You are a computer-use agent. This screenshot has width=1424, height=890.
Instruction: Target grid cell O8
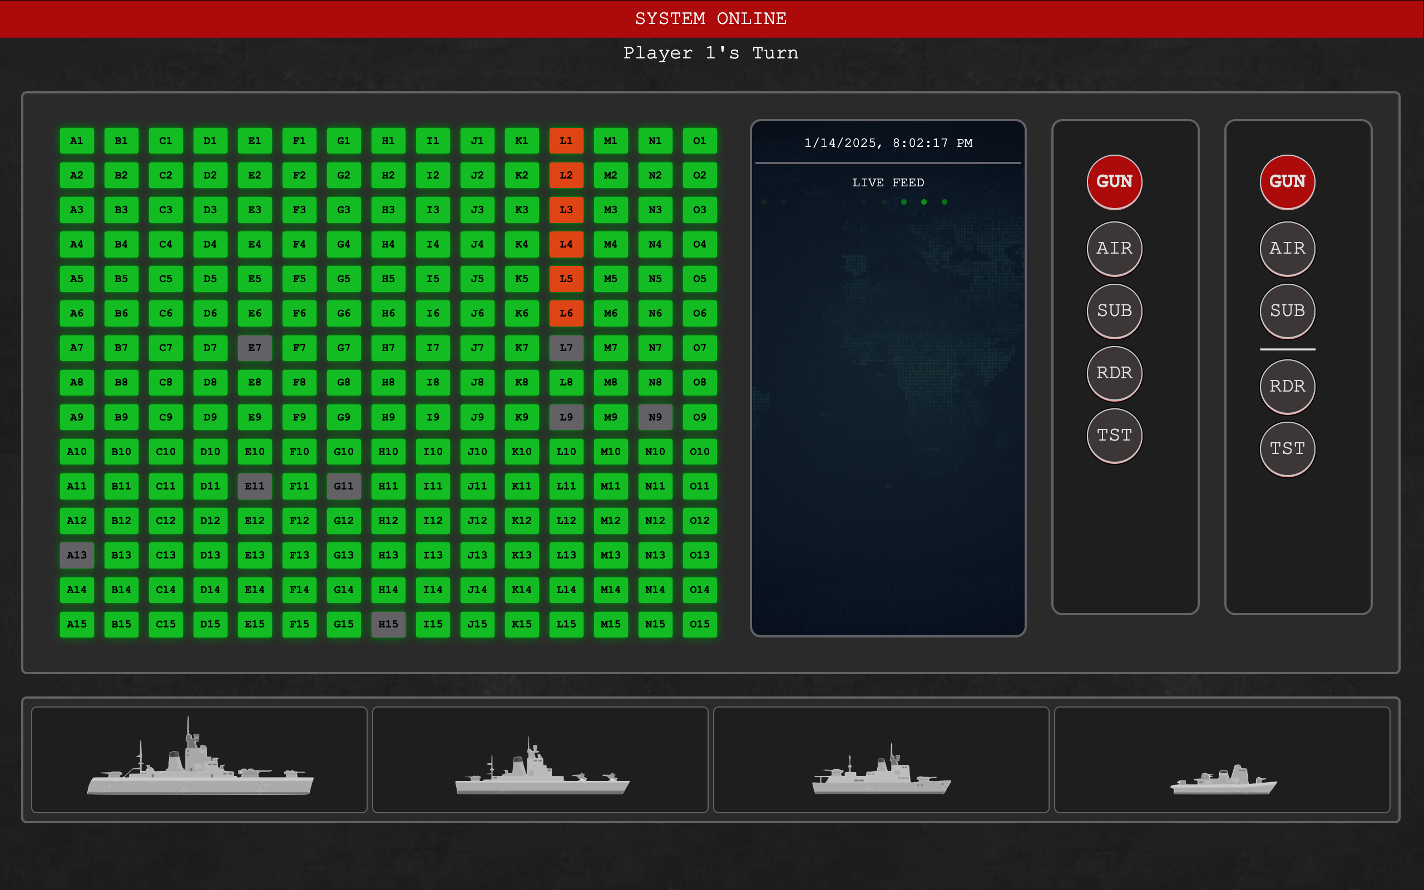point(700,383)
